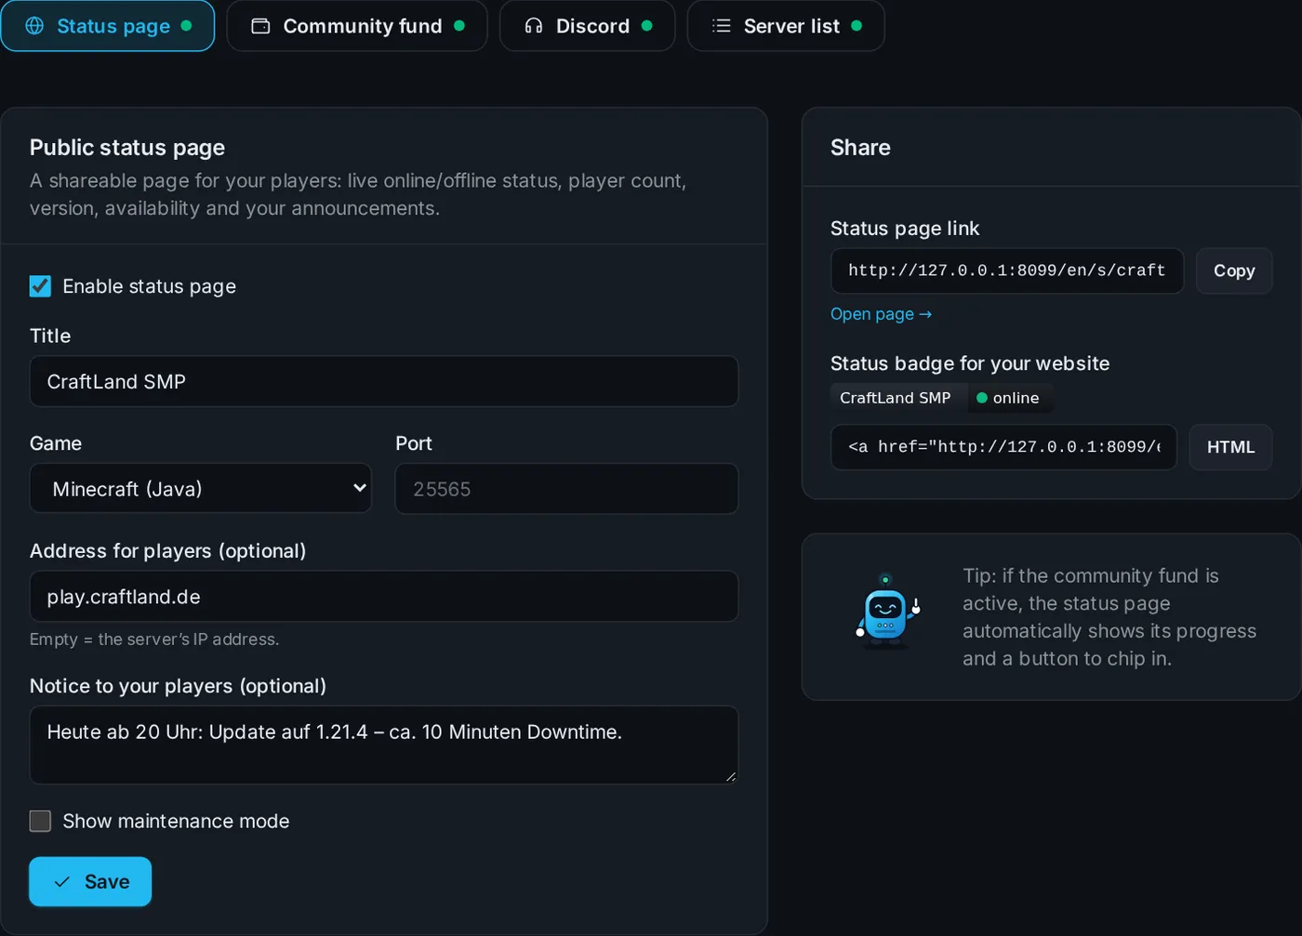Image resolution: width=1302 pixels, height=936 pixels.
Task: Copy the status page link
Action: [1234, 270]
